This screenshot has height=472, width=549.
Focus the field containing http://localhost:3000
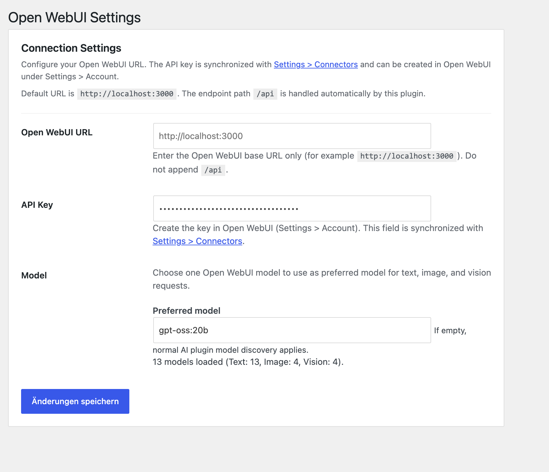click(x=292, y=136)
